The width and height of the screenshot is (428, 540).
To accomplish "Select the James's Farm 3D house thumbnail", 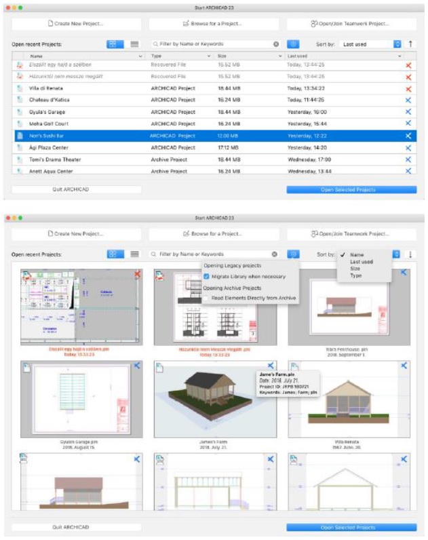I will click(x=215, y=399).
